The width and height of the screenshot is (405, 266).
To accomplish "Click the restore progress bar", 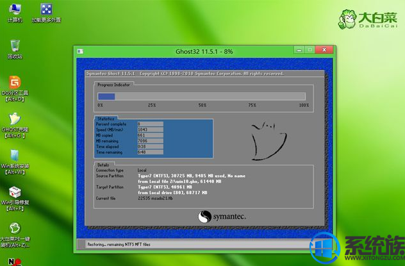I will pyautogui.click(x=201, y=97).
